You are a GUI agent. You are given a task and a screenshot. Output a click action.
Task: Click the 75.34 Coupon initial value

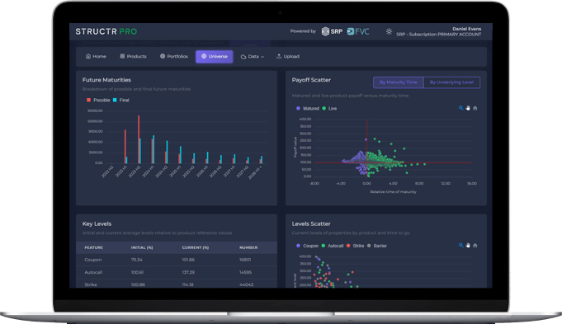[136, 260]
